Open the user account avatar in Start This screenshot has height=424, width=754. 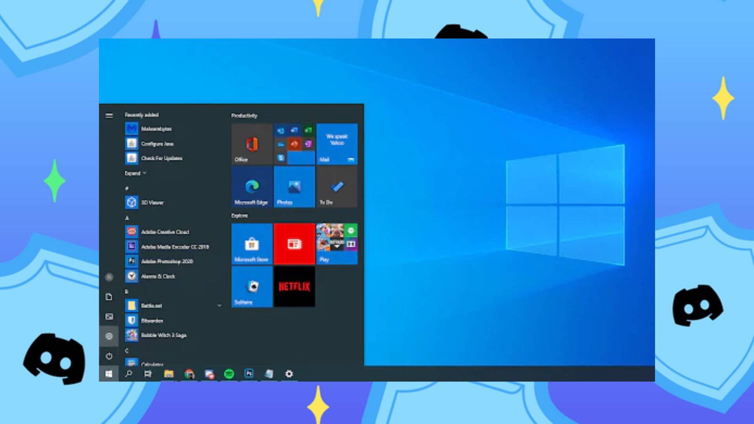(109, 277)
